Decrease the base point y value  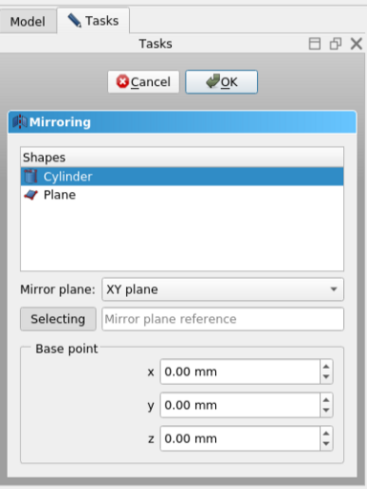click(326, 411)
